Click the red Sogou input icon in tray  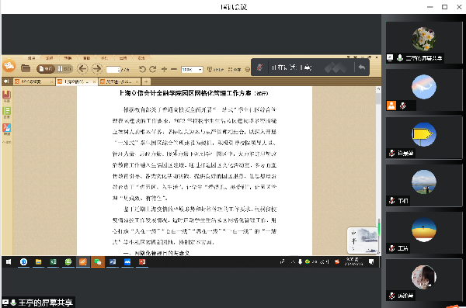coord(337,261)
